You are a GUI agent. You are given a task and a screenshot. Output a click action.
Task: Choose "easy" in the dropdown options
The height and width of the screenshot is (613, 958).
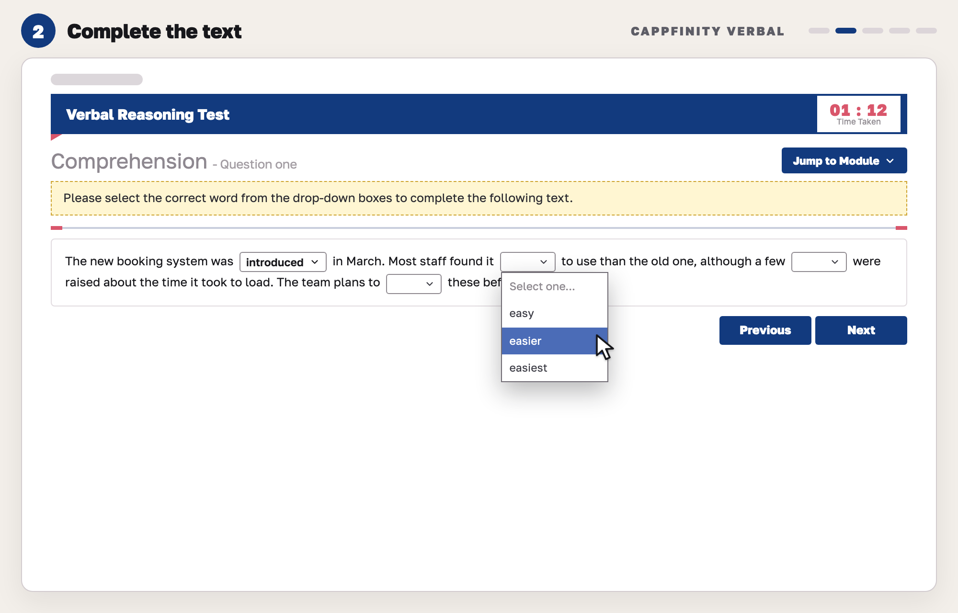554,314
